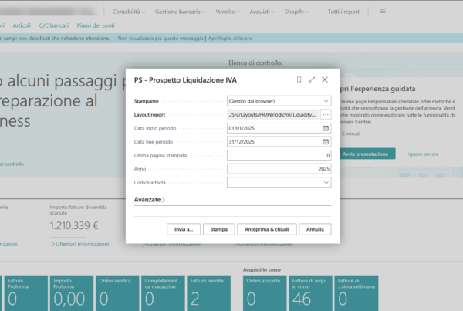This screenshot has height=311, width=463.
Task: Open Fatture di acquisto in corso tile
Action: (311, 293)
